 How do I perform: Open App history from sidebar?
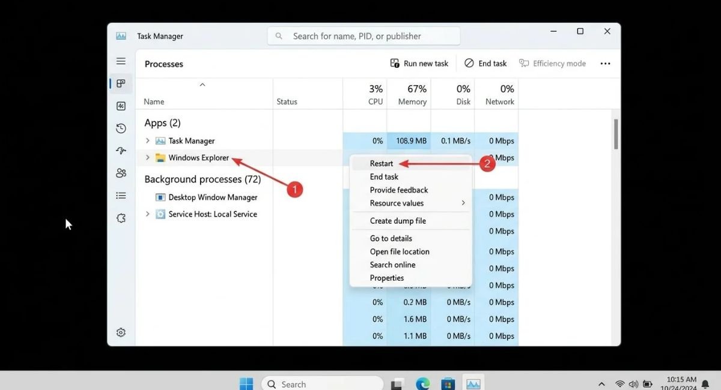click(121, 128)
